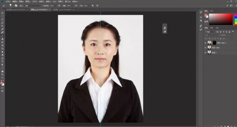Click toolbar foreground color swatch
237x127 pixels.
point(2,83)
